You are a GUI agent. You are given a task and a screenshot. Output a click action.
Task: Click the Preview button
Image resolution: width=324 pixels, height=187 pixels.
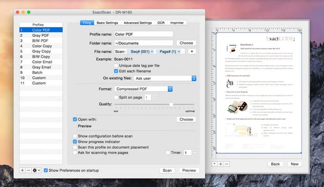pos(189,170)
